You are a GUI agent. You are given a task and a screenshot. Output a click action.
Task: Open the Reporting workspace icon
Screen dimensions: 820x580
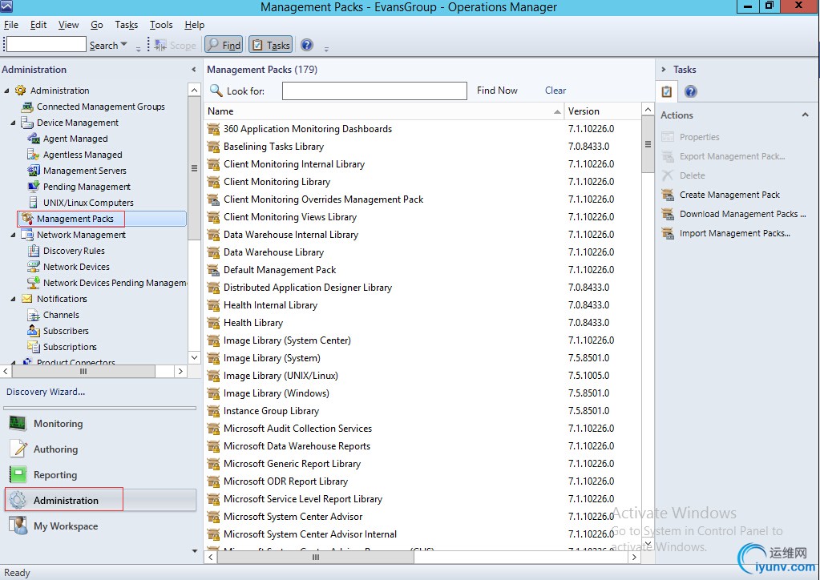[x=18, y=475]
